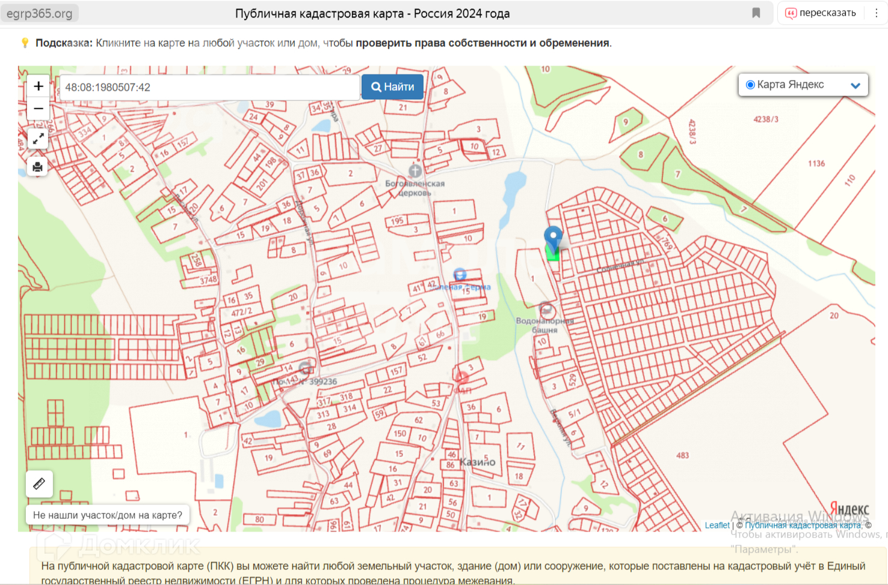This screenshot has height=585, width=888.
Task: Click parcel labeled 198 on map
Action: (270, 164)
